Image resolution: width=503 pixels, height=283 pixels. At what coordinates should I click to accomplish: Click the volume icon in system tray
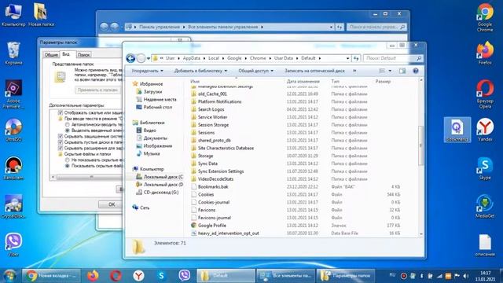tap(466, 276)
